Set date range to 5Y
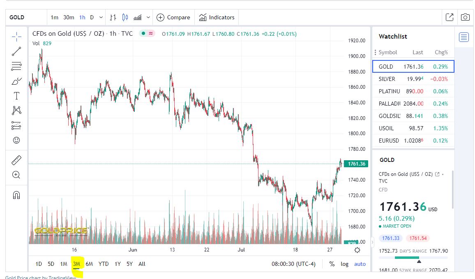The width and height of the screenshot is (475, 279). tap(130, 264)
